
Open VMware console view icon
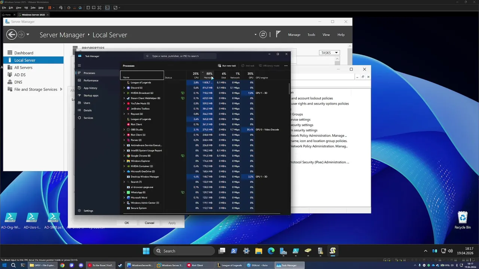[x=107, y=7]
